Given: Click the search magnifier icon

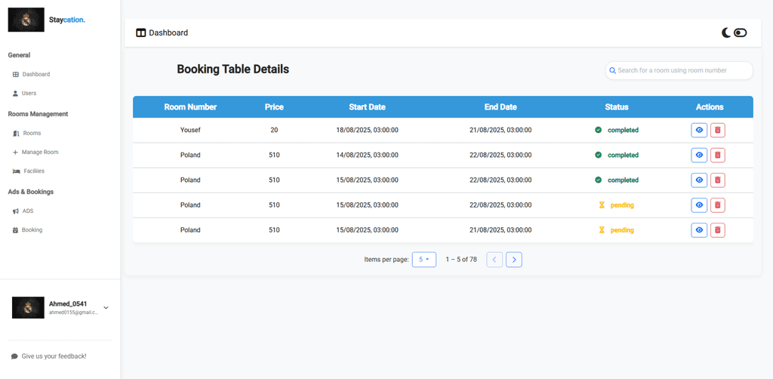Looking at the screenshot, I should (x=613, y=70).
